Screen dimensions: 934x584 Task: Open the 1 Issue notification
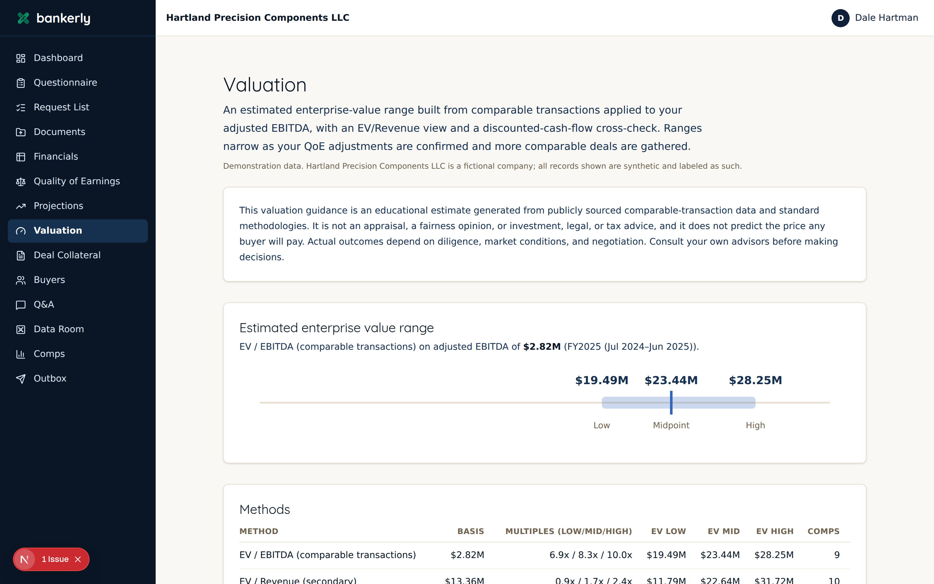[55, 559]
